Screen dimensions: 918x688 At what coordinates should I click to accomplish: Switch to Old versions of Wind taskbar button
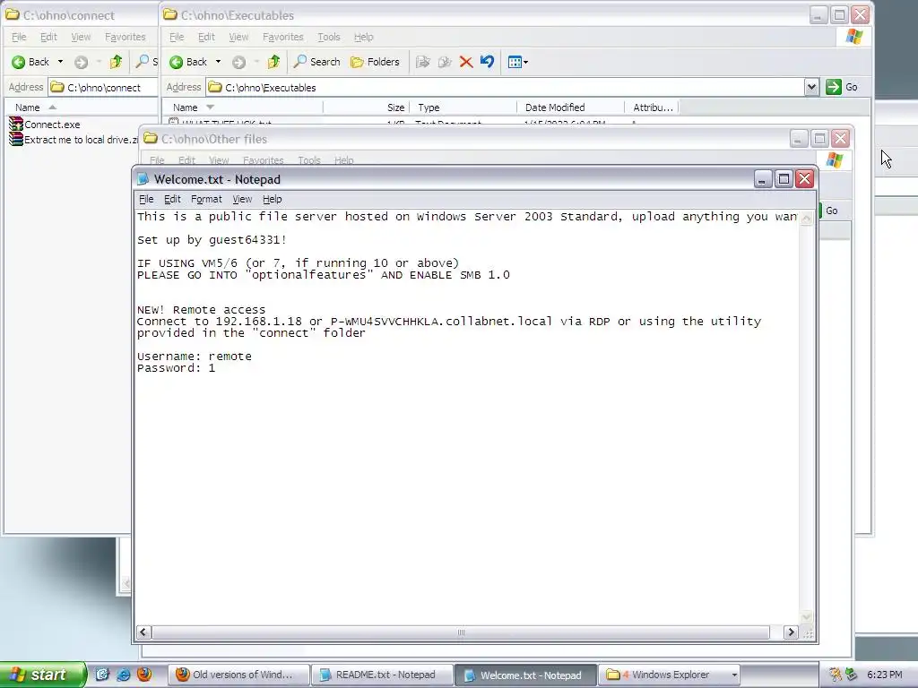click(x=238, y=675)
